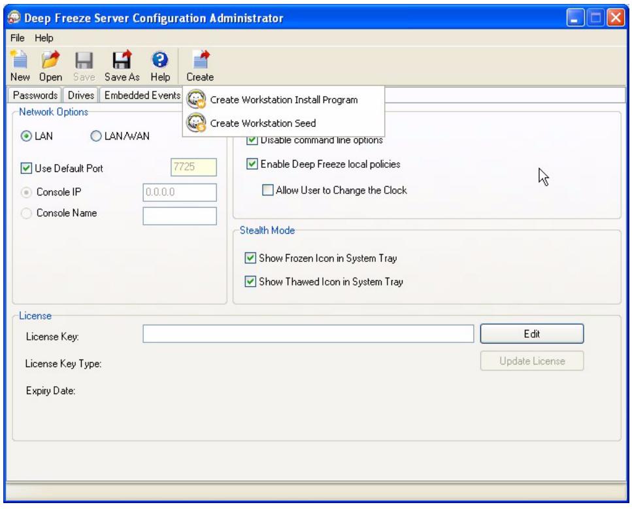Click the Stealth Mode group label
632x509 pixels.
(x=267, y=230)
